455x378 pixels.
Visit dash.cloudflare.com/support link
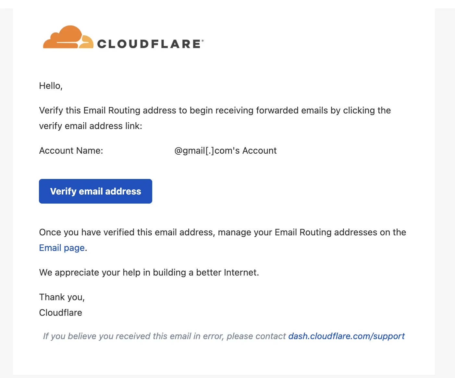(346, 336)
